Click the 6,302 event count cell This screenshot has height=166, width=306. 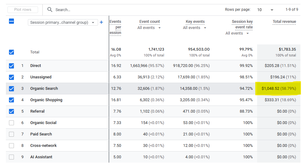pos(152,100)
